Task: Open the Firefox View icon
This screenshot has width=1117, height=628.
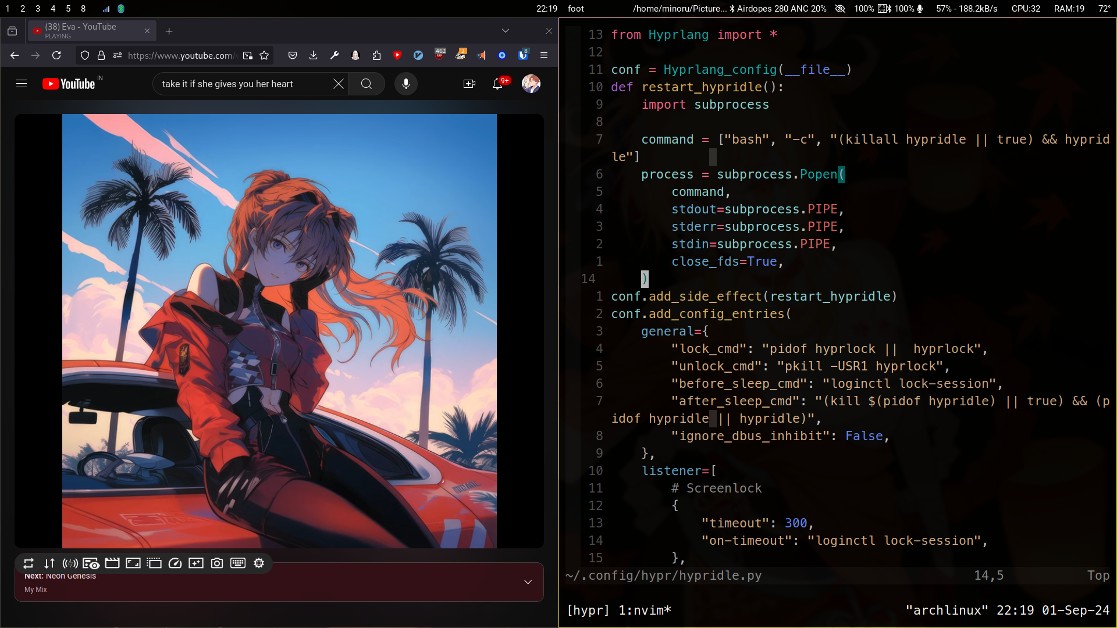Action: pyautogui.click(x=12, y=31)
